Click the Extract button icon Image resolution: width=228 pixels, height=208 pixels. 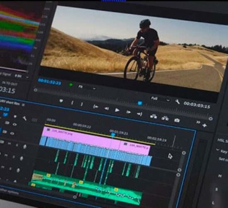165,118
